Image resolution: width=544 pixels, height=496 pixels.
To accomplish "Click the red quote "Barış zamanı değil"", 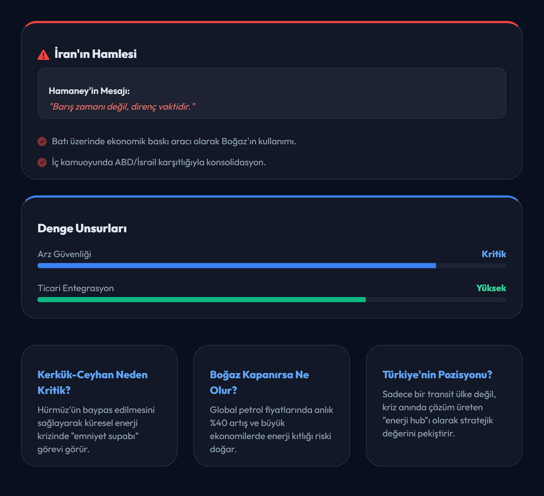I will click(x=122, y=107).
